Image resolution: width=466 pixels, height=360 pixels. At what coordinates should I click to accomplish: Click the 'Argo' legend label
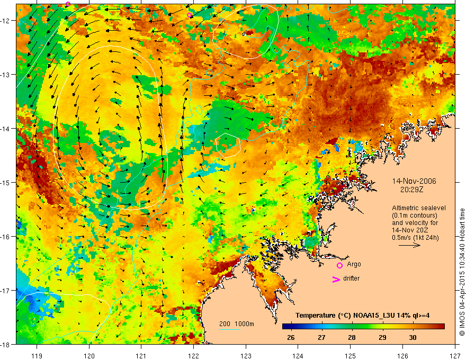click(x=354, y=264)
